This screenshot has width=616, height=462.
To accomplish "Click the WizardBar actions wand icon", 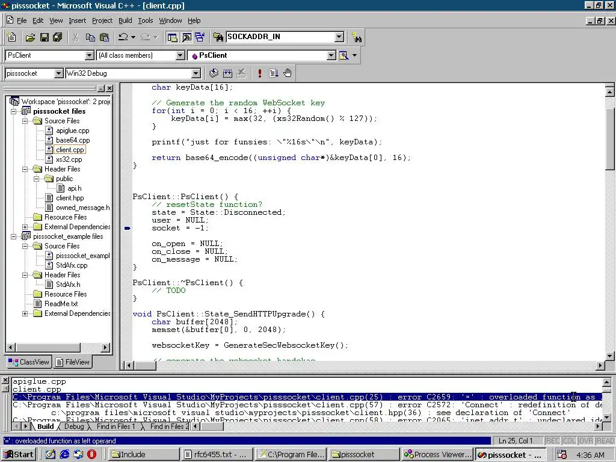I will pyautogui.click(x=343, y=55).
